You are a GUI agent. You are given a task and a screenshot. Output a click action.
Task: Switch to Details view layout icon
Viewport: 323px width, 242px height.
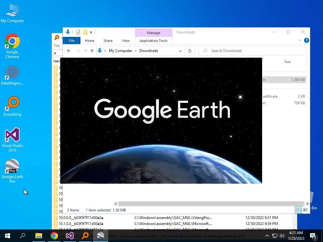pos(298,210)
